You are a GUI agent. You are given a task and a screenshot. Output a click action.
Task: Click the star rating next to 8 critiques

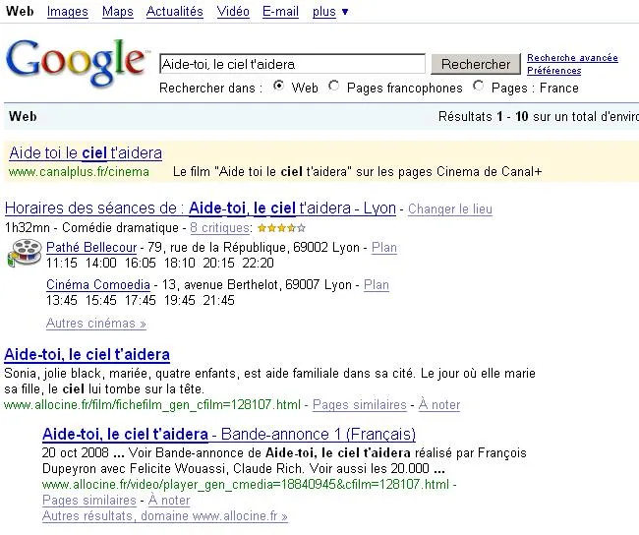coord(281,228)
